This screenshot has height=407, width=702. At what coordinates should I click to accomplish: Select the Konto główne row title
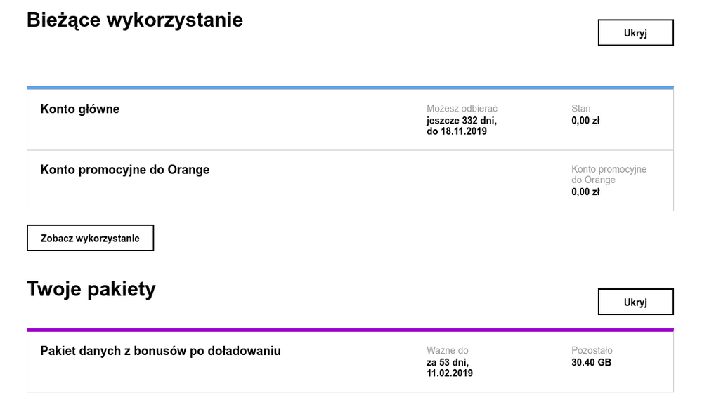[x=80, y=109]
